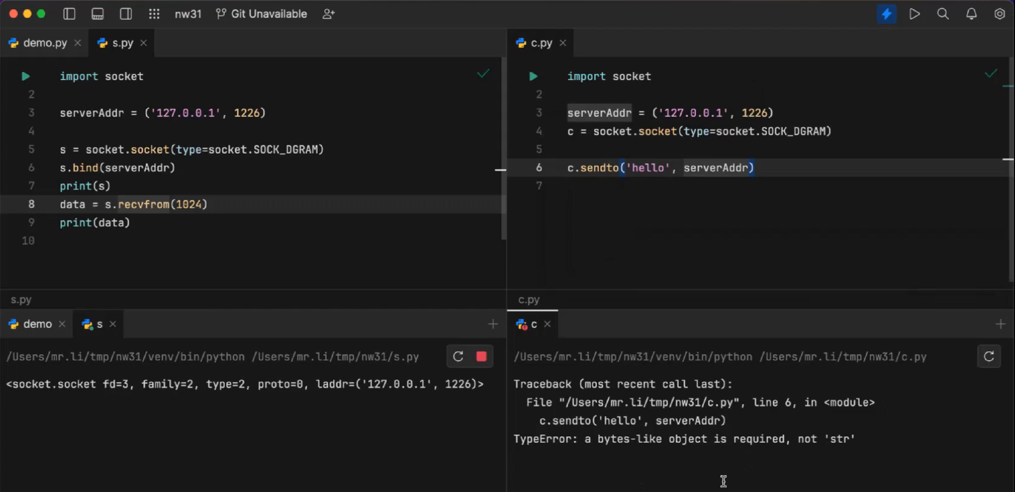Click the TypeError message in the c console
1015x492 pixels.
click(684, 439)
